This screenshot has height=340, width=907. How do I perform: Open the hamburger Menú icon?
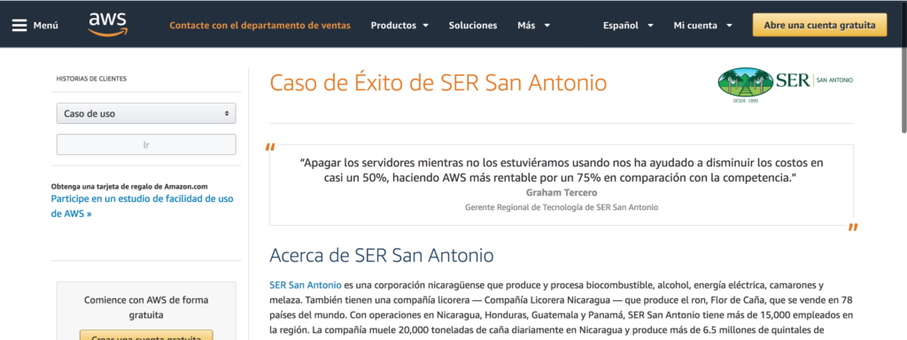[19, 26]
